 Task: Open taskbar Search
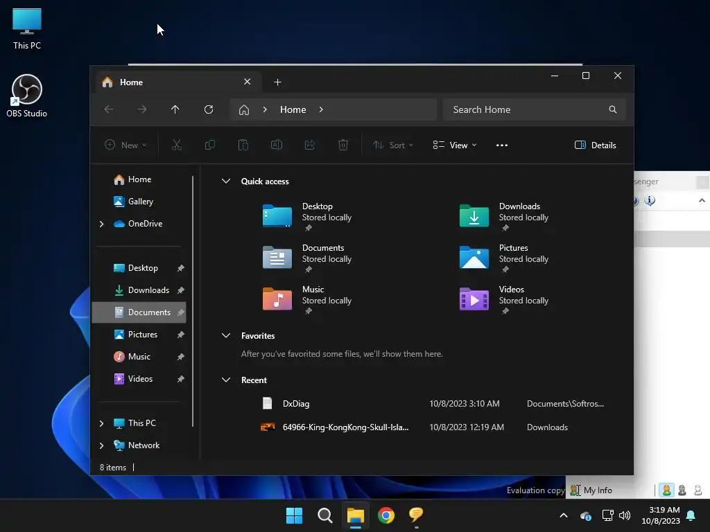click(325, 515)
